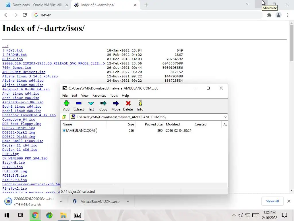Sort by Name column in 7-Zip
The image size is (294, 221).
(x=84, y=124)
